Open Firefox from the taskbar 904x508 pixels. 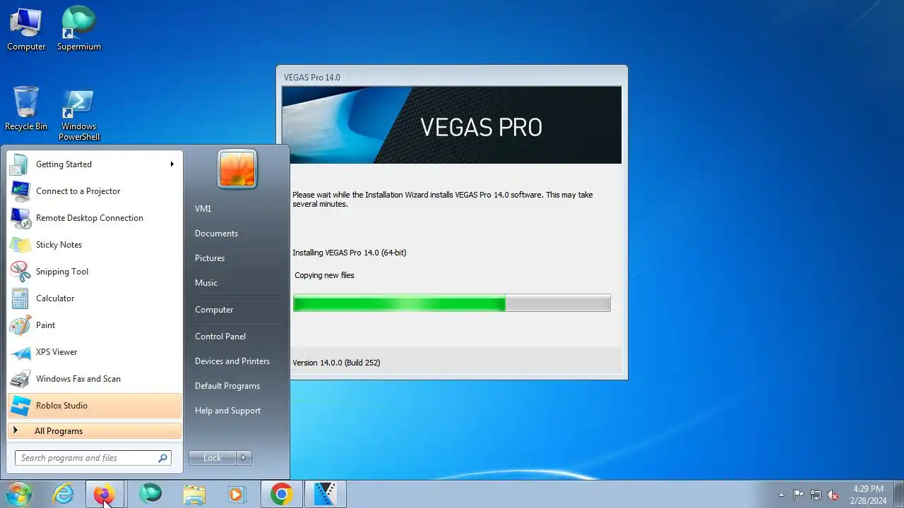point(105,494)
